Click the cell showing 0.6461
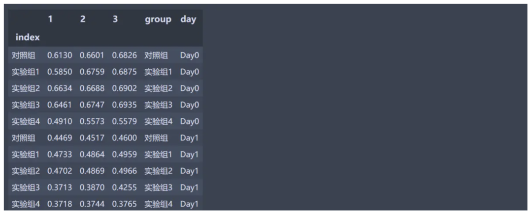The image size is (532, 215). pos(60,105)
